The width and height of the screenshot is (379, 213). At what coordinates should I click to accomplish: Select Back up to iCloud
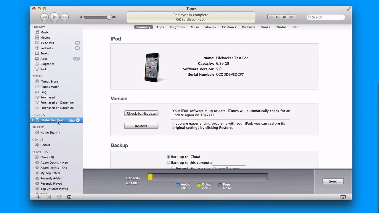(x=168, y=157)
